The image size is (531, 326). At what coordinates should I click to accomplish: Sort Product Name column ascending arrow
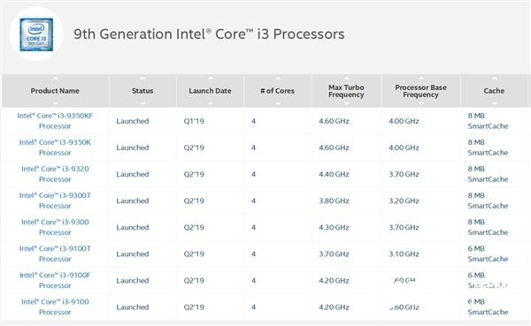point(55,79)
